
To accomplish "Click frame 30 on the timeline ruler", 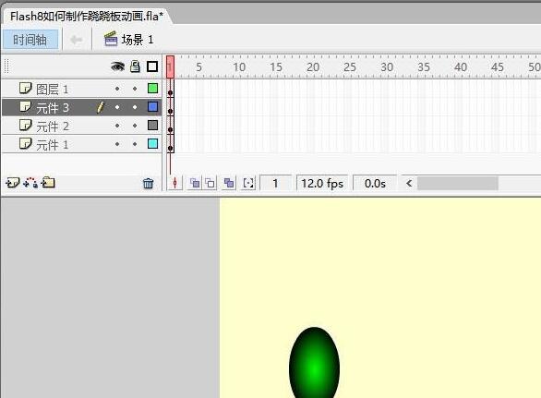I will (x=387, y=67).
